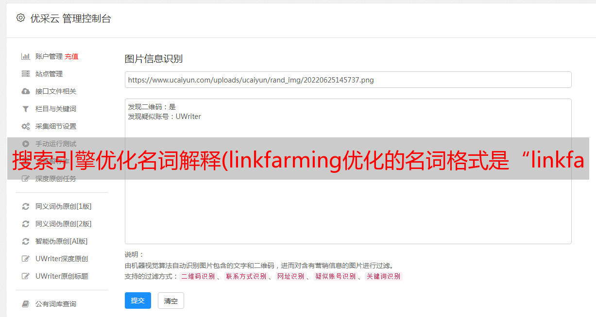This screenshot has height=317, width=596.
Task: Open the edit icon for UWriter深度原创
Action: coord(26,259)
